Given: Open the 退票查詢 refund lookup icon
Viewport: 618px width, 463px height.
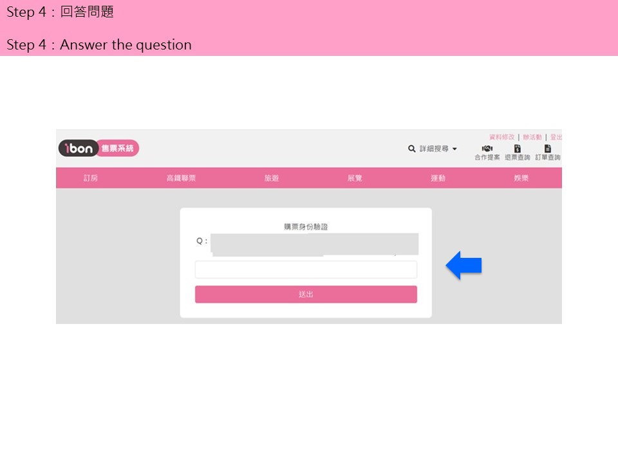Looking at the screenshot, I should [517, 149].
